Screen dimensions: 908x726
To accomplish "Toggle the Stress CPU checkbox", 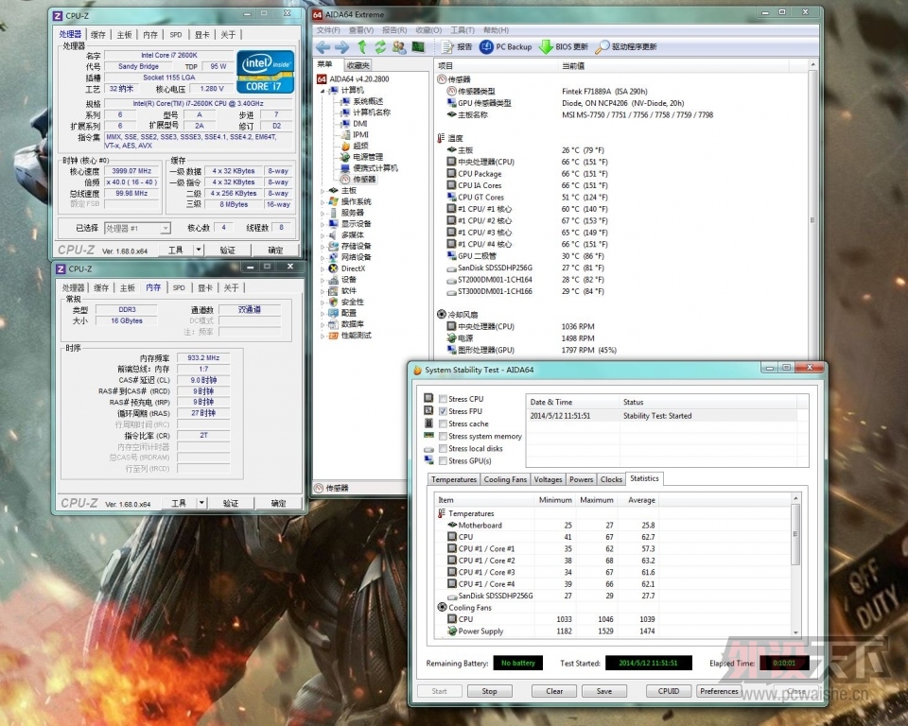I will [443, 399].
